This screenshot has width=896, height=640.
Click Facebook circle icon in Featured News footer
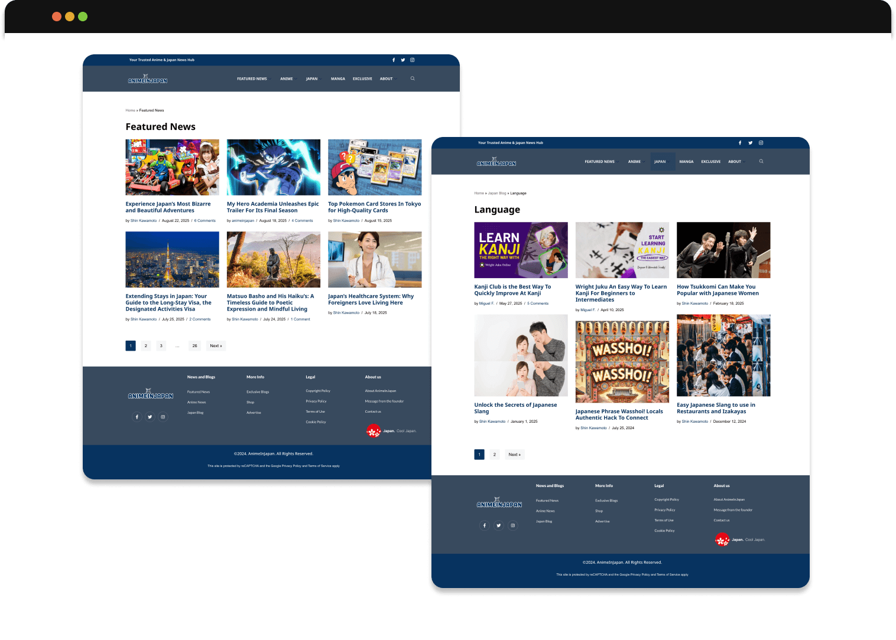tap(137, 417)
